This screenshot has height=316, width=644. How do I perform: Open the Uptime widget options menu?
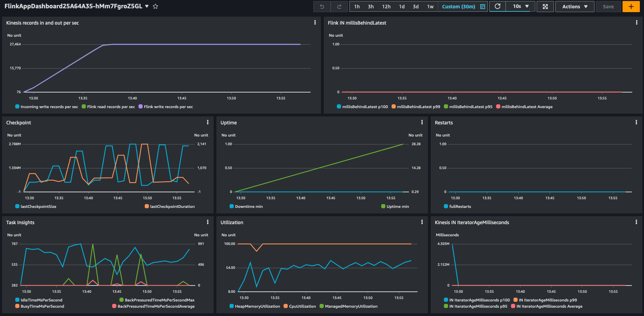[x=422, y=122]
